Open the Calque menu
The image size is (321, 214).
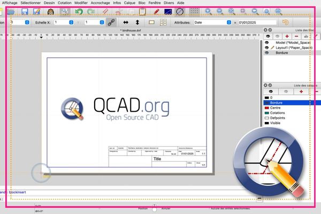click(x=129, y=3)
